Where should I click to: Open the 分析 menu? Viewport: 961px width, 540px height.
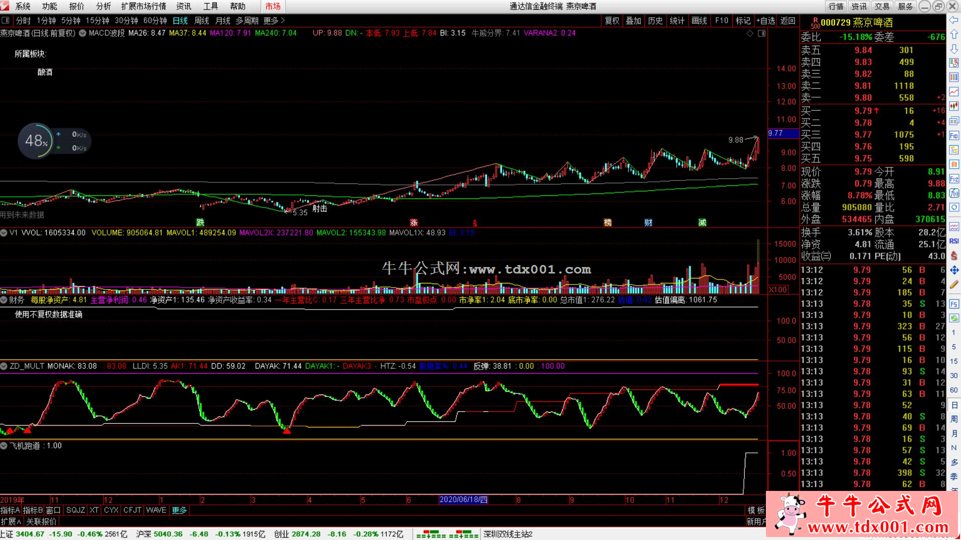pyautogui.click(x=103, y=7)
